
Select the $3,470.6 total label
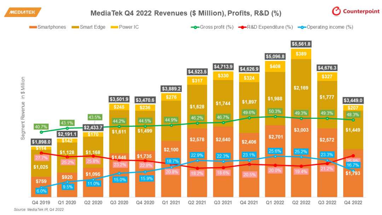point(145,100)
